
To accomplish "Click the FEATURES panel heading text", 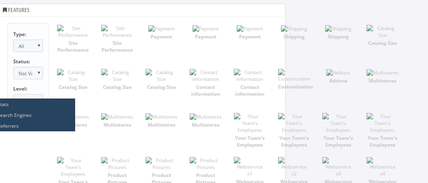I will [19, 10].
